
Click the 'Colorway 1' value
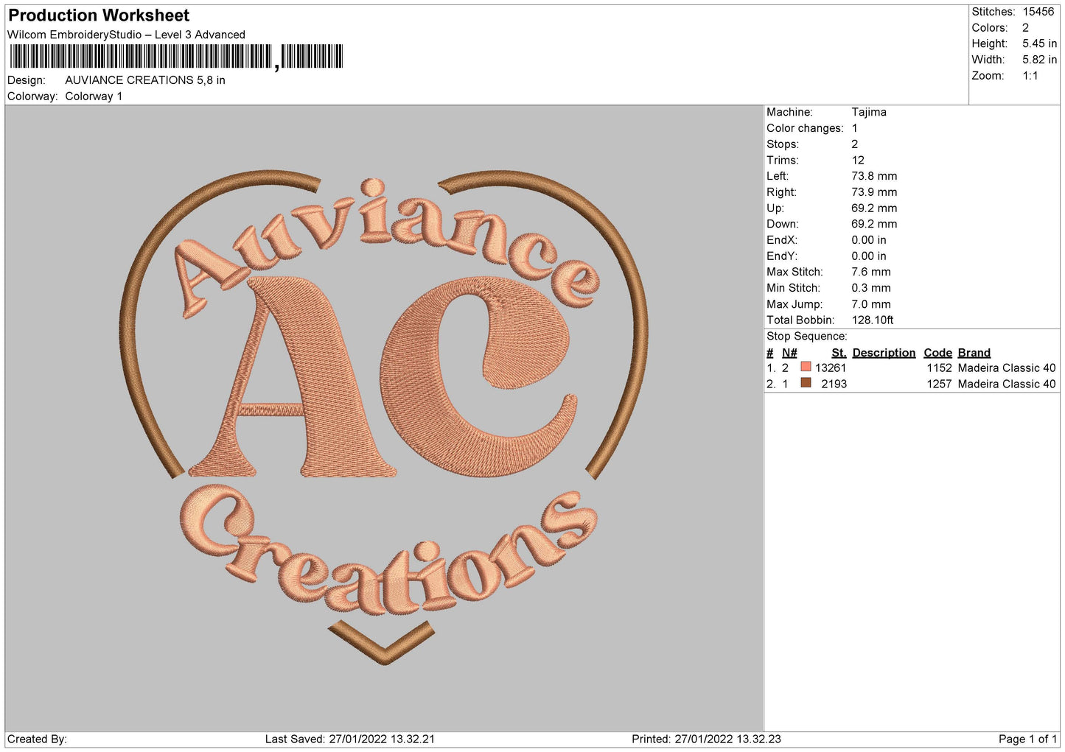pyautogui.click(x=94, y=96)
